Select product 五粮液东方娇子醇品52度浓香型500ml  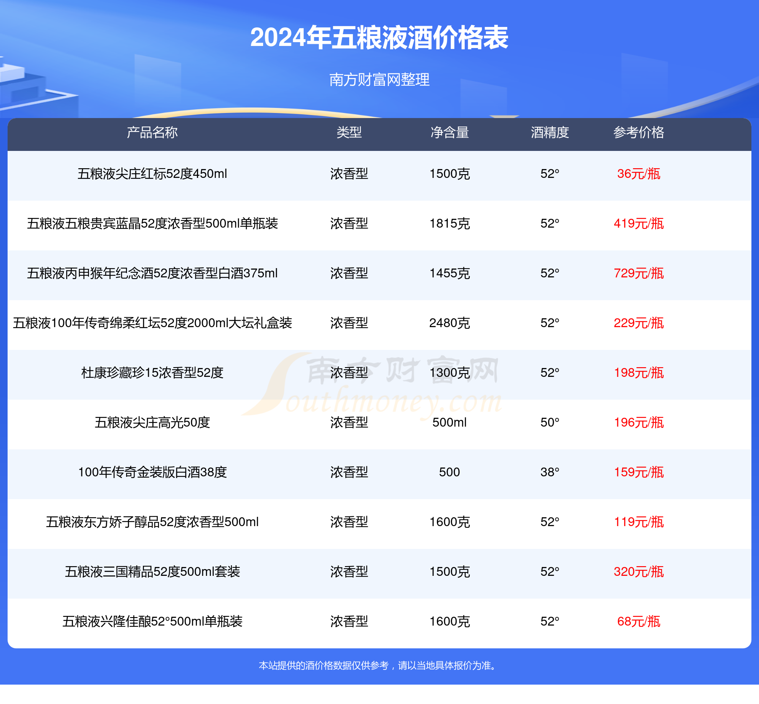click(152, 522)
